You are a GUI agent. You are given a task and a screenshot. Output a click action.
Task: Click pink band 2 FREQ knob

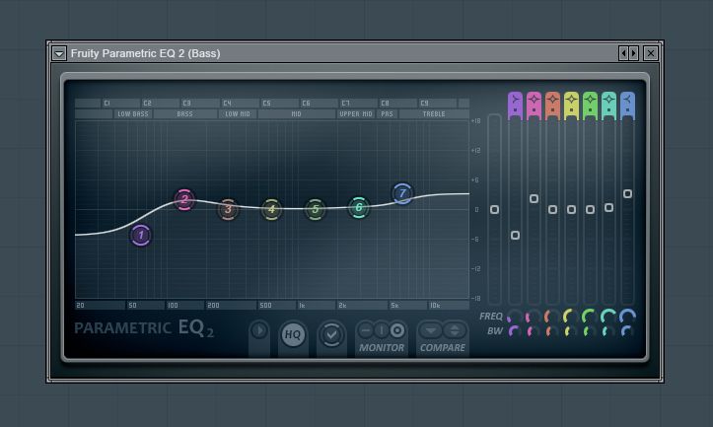pos(534,316)
